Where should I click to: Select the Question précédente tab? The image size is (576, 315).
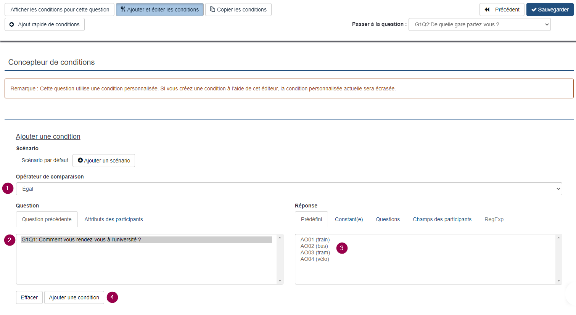pyautogui.click(x=47, y=219)
